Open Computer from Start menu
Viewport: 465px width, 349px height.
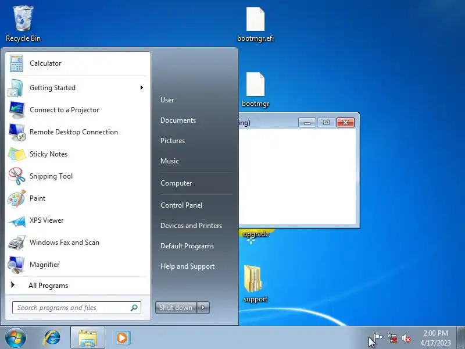(x=176, y=183)
